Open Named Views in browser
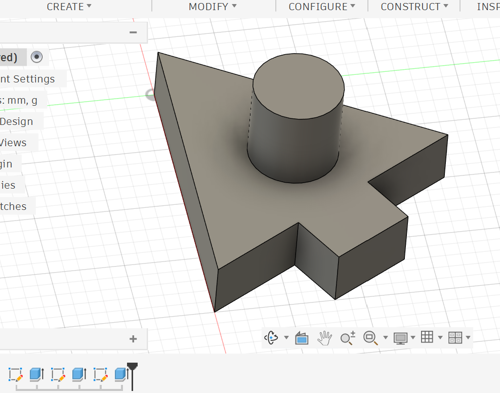The height and width of the screenshot is (393, 500). tap(13, 143)
